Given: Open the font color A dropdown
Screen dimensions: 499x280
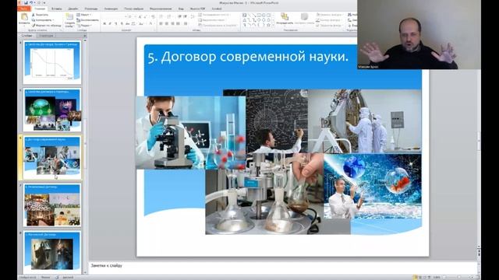Looking at the screenshot, I should point(154,23).
